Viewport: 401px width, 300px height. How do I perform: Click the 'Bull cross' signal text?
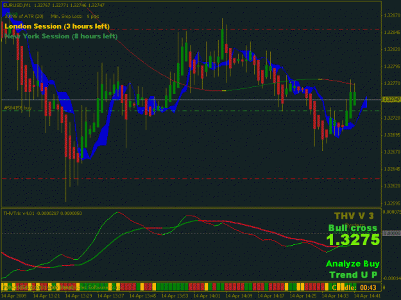point(353,228)
